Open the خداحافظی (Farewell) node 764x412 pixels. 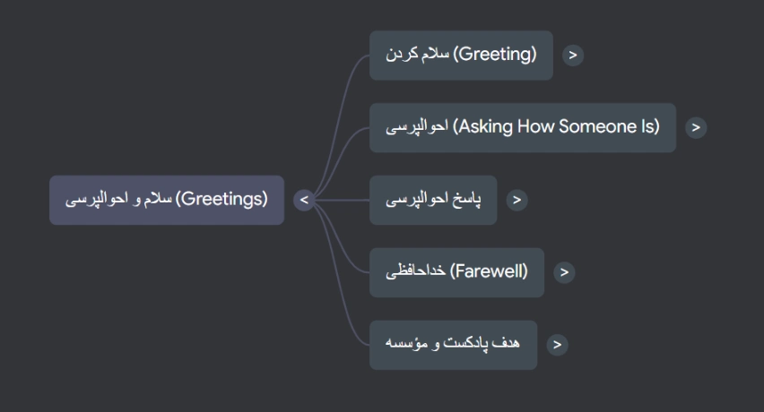(456, 271)
